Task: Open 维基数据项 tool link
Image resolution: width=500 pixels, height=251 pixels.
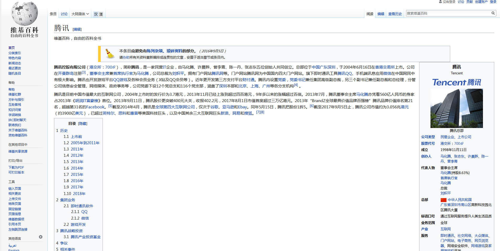Action: coord(16,219)
